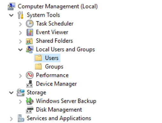162x123 pixels.
Task: Open the Groups folder
Action: click(x=49, y=67)
